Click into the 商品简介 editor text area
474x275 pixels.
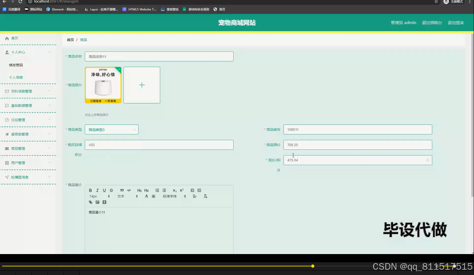coord(159,231)
